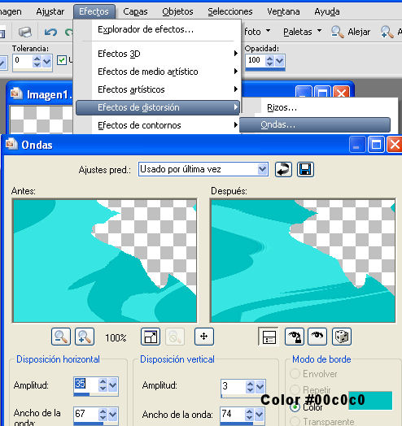Toggle the image preview eye button

pos(317,337)
